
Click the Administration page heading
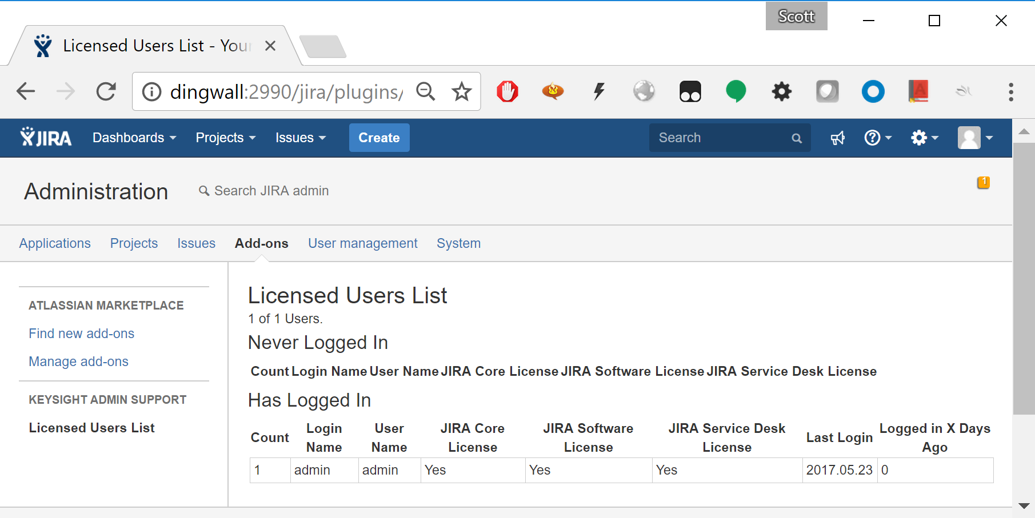(x=96, y=191)
